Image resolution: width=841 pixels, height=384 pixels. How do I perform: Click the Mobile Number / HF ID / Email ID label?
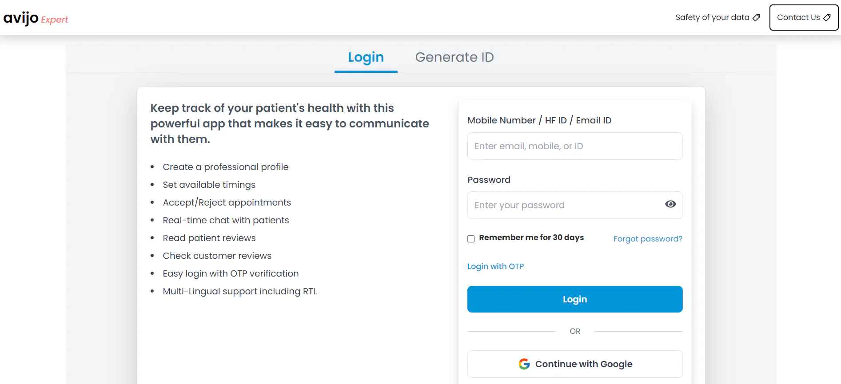pos(539,120)
